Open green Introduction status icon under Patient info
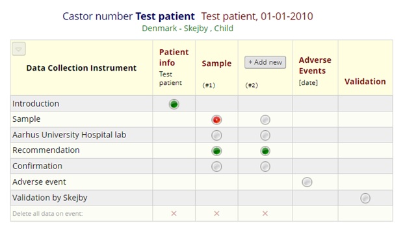Viewport: 418px width, 243px height. tap(174, 104)
